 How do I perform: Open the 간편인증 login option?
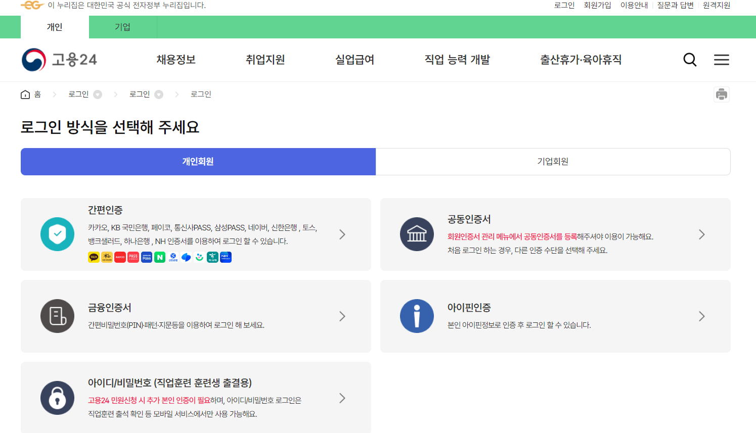click(342, 234)
